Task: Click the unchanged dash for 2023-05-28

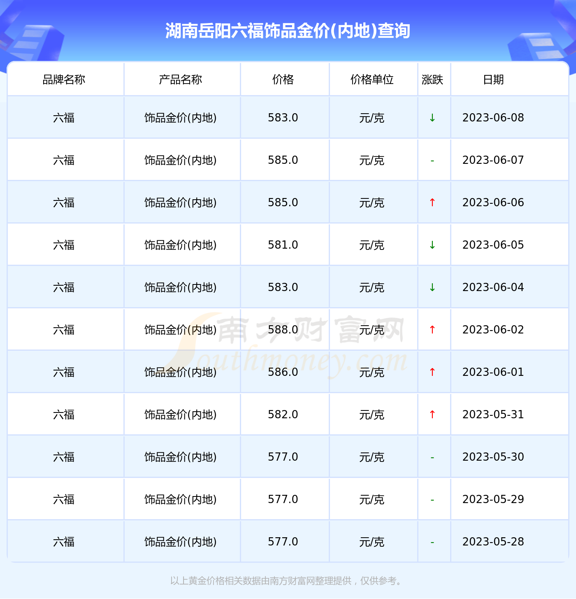Action: 432,542
